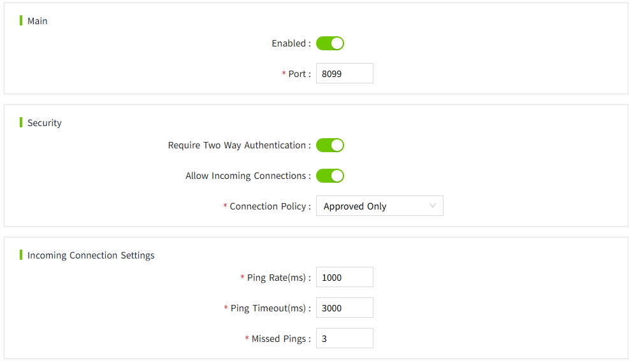
Task: Click the Incoming Connection Settings heading
Action: pyautogui.click(x=90, y=255)
